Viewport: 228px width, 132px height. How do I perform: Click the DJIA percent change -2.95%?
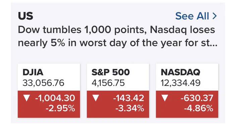(60, 108)
